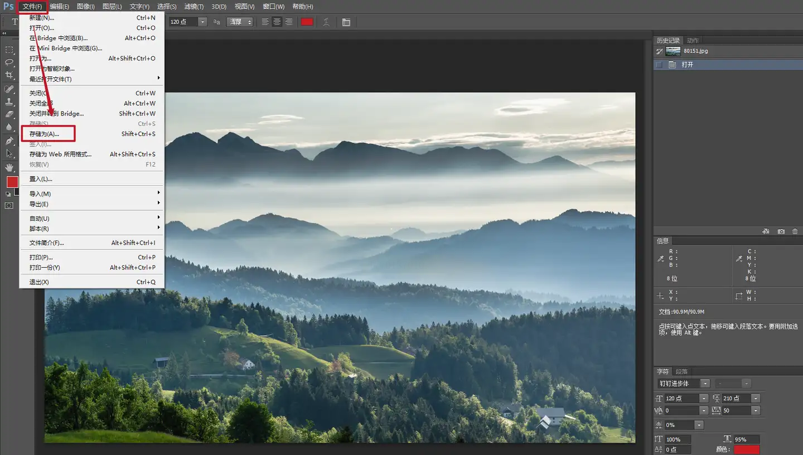
Task: Switch to the 动作 tab
Action: 693,40
